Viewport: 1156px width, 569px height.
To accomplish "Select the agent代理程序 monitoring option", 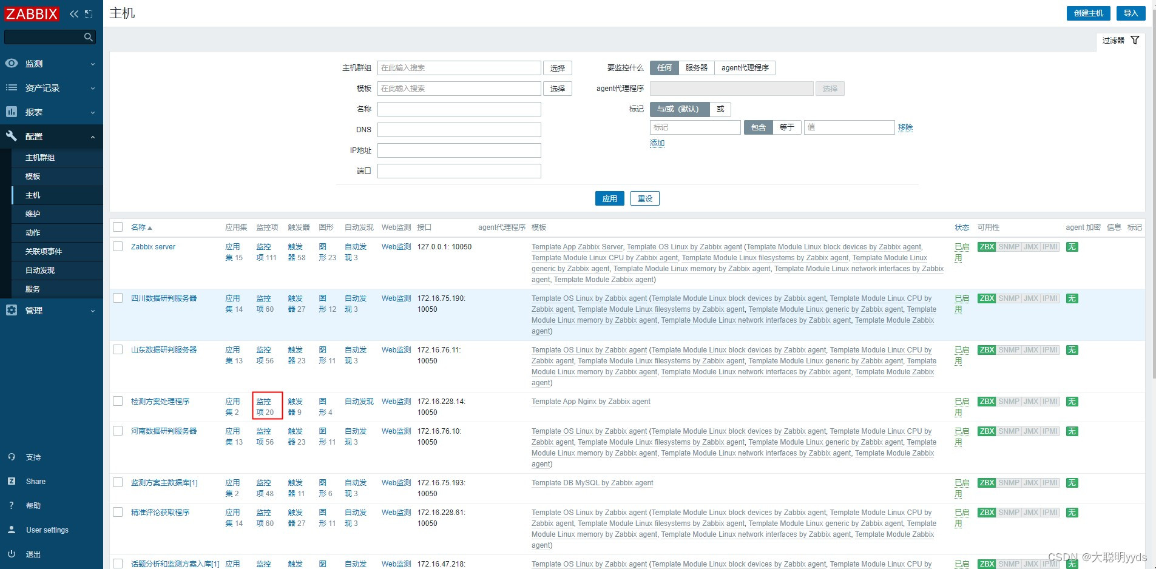I will click(745, 68).
